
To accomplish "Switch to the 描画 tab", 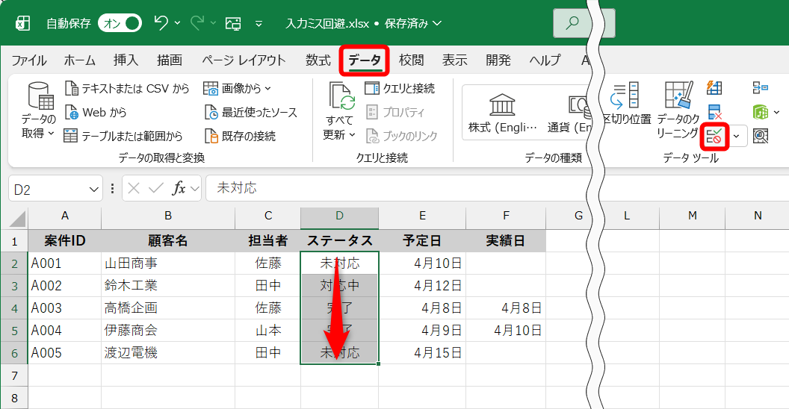I will coord(170,60).
